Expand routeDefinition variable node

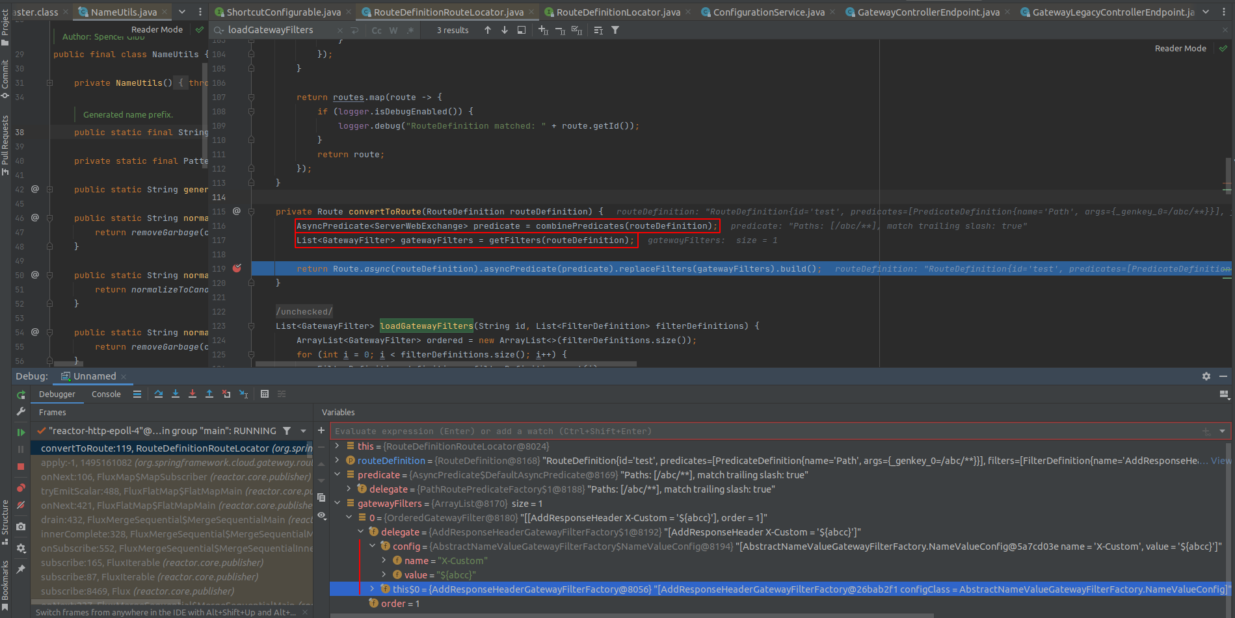click(337, 461)
